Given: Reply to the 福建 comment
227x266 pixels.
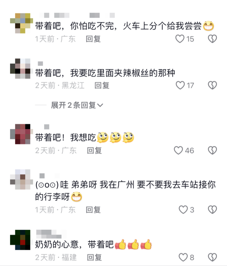Looking at the screenshot, I should pyautogui.click(x=94, y=258).
